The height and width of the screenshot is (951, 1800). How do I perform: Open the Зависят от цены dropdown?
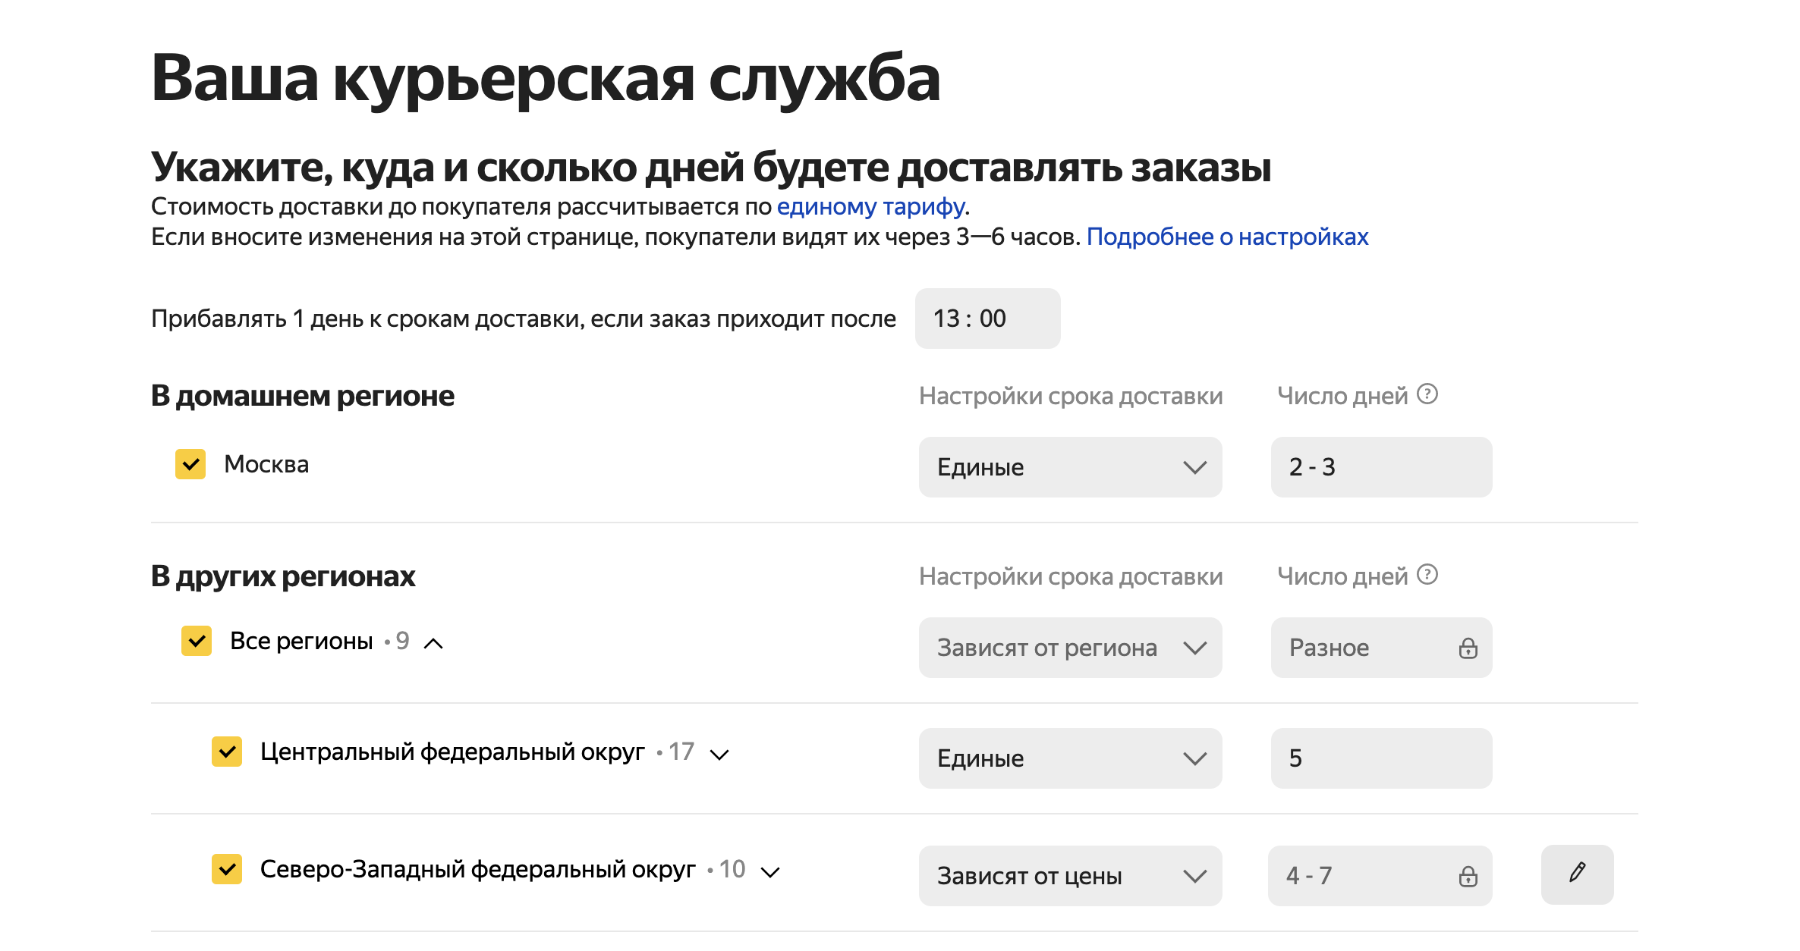pyautogui.click(x=1070, y=876)
